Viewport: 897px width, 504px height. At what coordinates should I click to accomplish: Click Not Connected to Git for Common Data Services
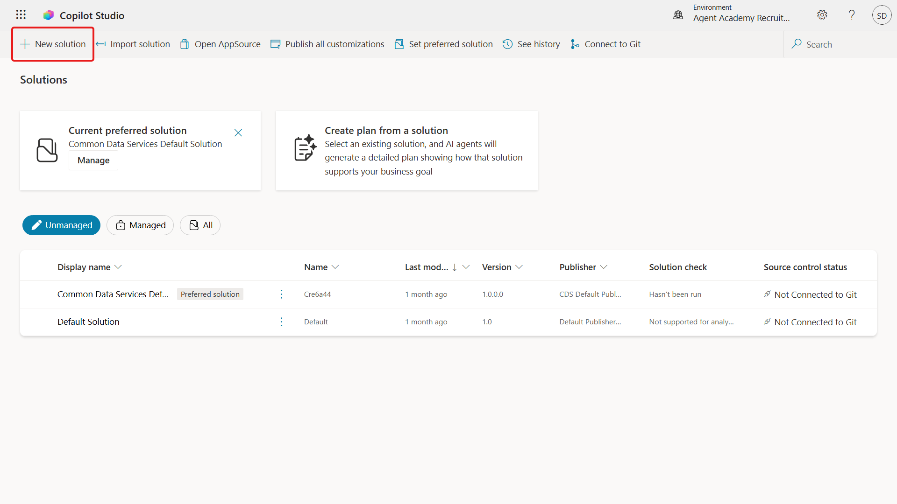(811, 294)
